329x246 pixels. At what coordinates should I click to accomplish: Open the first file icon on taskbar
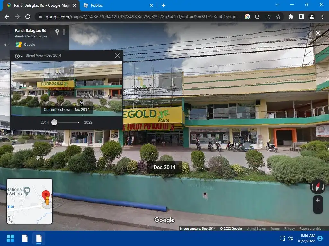(x=25, y=238)
